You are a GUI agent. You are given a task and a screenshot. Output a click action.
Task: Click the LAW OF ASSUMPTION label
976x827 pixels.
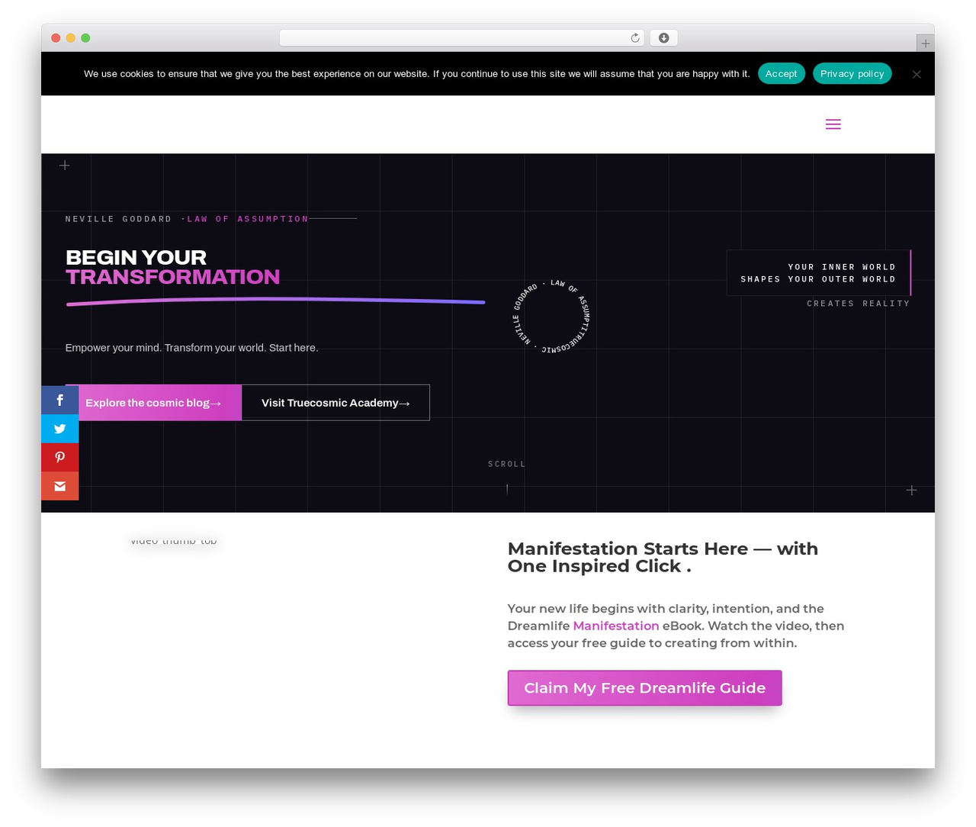pyautogui.click(x=248, y=219)
